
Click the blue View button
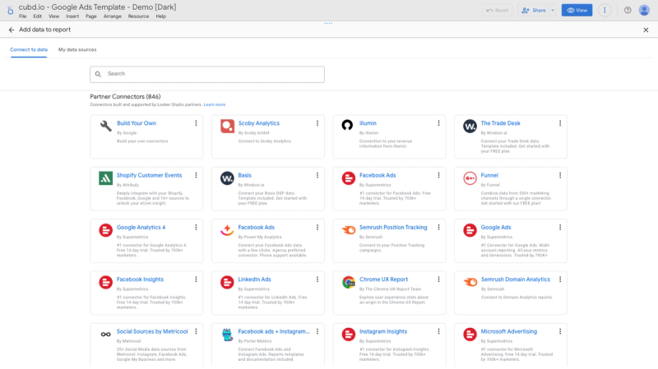pos(577,10)
